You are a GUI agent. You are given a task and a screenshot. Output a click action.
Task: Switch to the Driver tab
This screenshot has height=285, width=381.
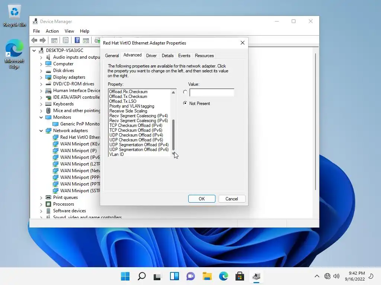point(151,56)
